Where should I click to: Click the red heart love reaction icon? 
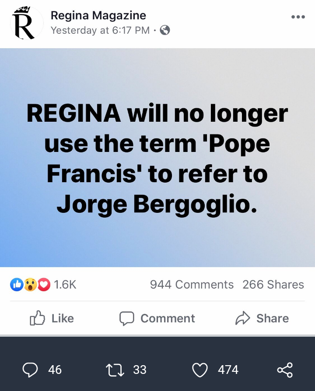[x=44, y=285]
